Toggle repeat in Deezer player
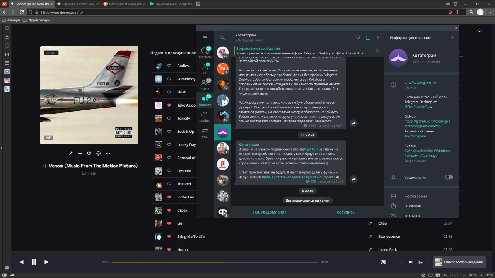The image size is (495, 278). [x=393, y=262]
